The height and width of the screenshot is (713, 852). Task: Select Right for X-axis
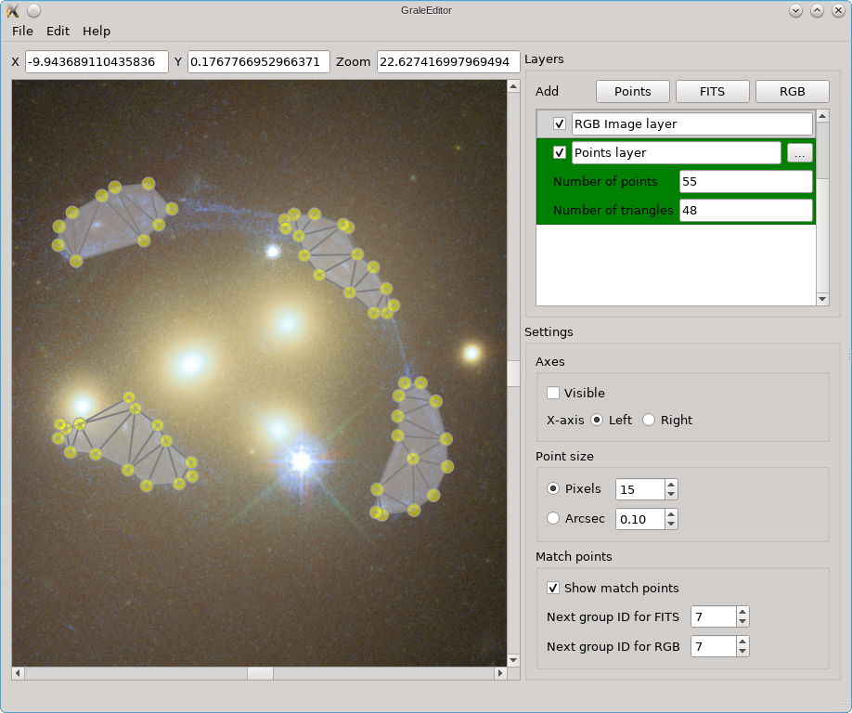648,420
